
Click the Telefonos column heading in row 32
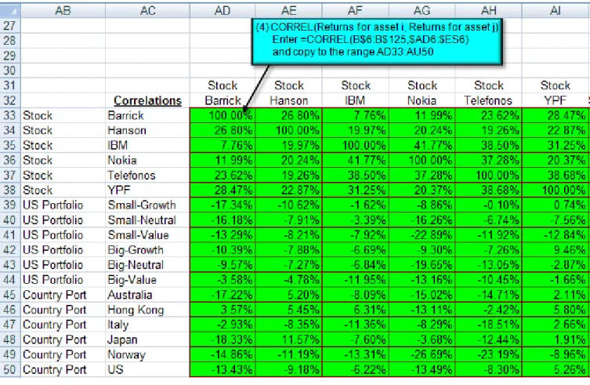coord(488,100)
